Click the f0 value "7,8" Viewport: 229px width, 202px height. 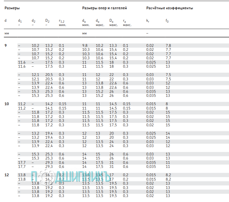(x=168, y=46)
